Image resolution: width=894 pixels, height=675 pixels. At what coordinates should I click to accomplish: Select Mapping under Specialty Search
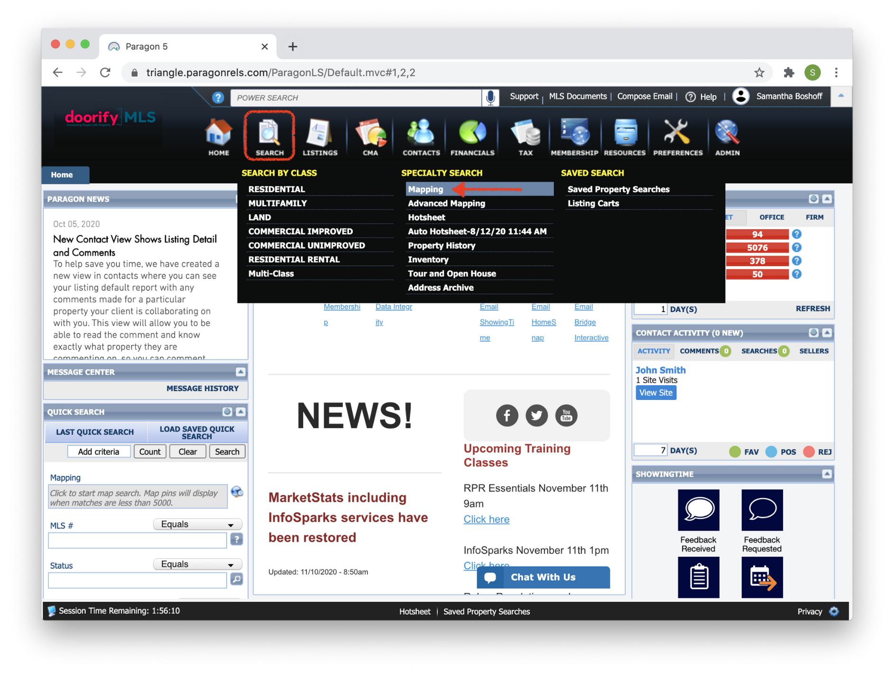pos(479,189)
